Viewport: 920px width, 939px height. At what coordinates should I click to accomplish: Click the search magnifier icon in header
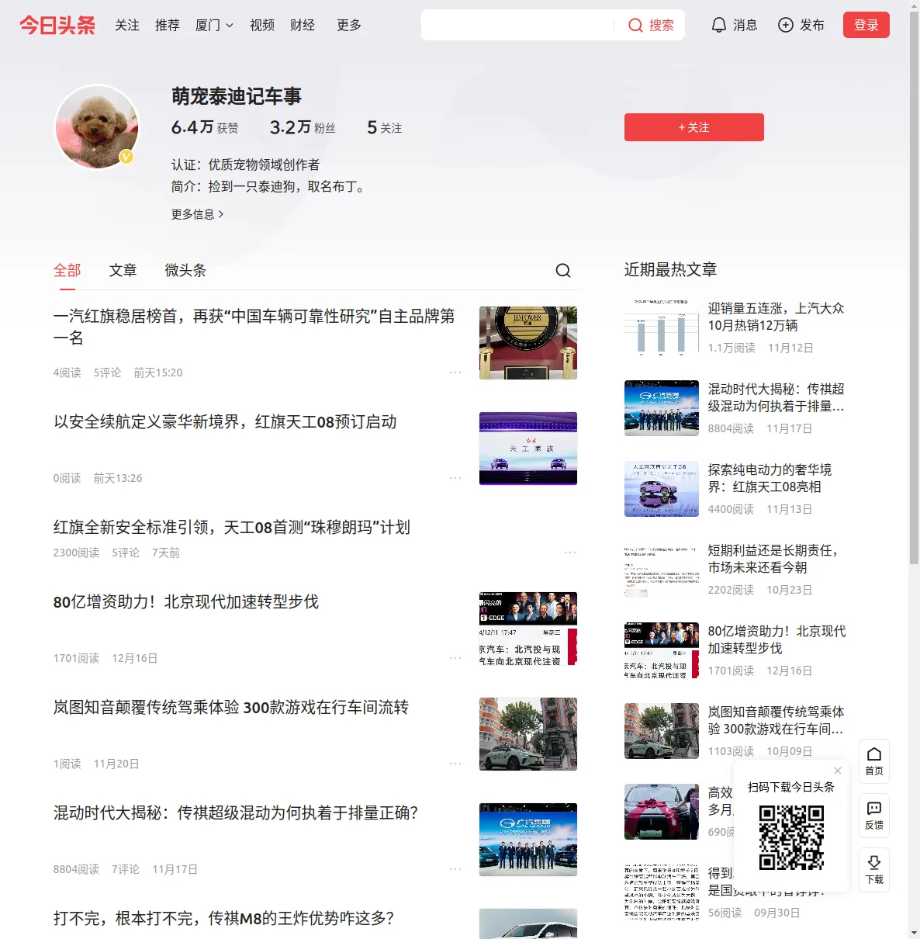[635, 25]
